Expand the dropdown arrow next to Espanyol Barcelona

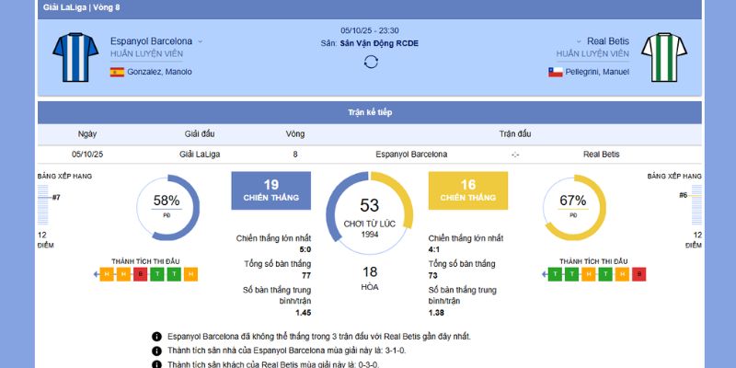click(200, 41)
